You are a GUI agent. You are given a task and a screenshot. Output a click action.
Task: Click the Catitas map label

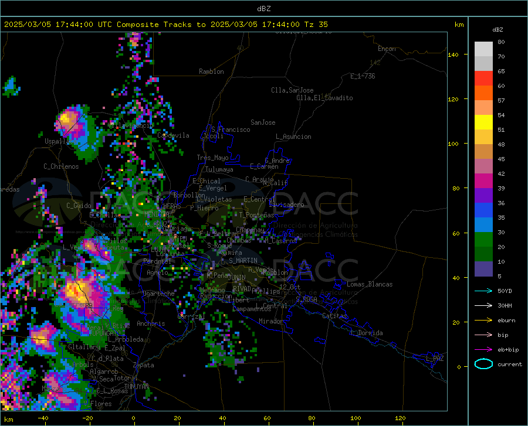(334, 316)
